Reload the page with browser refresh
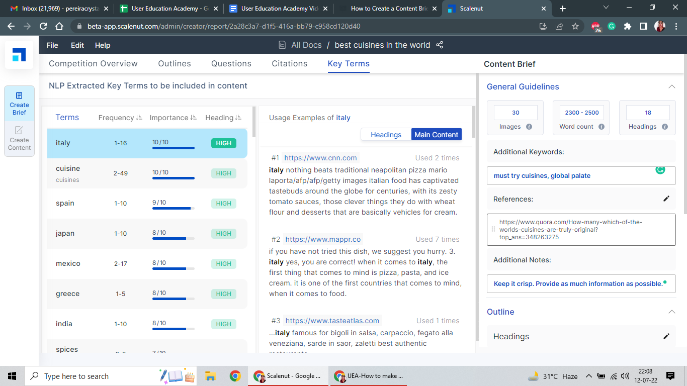Viewport: 687px width, 386px height. click(43, 26)
